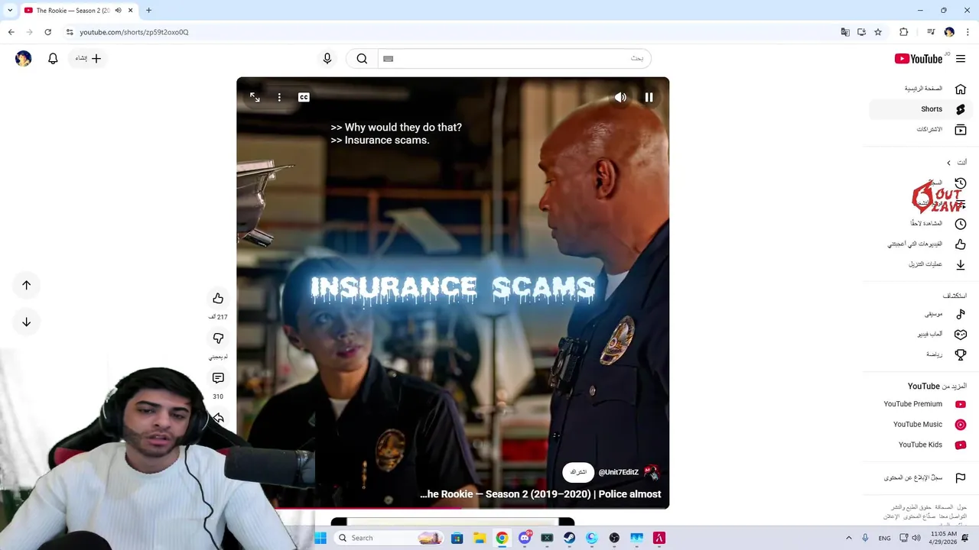Go to the next Short with down arrow
The image size is (979, 550).
click(26, 322)
